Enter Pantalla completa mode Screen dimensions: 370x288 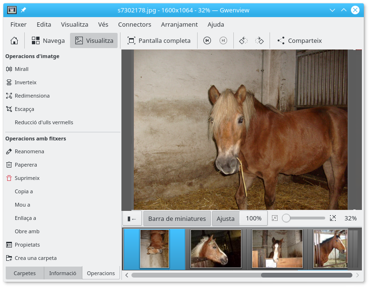click(x=159, y=41)
